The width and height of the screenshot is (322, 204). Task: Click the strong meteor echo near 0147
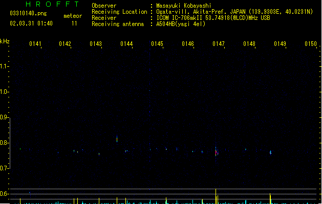point(216,152)
